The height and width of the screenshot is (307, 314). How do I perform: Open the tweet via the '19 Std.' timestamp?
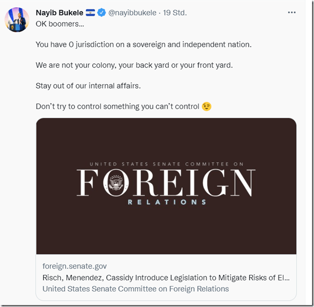click(176, 13)
